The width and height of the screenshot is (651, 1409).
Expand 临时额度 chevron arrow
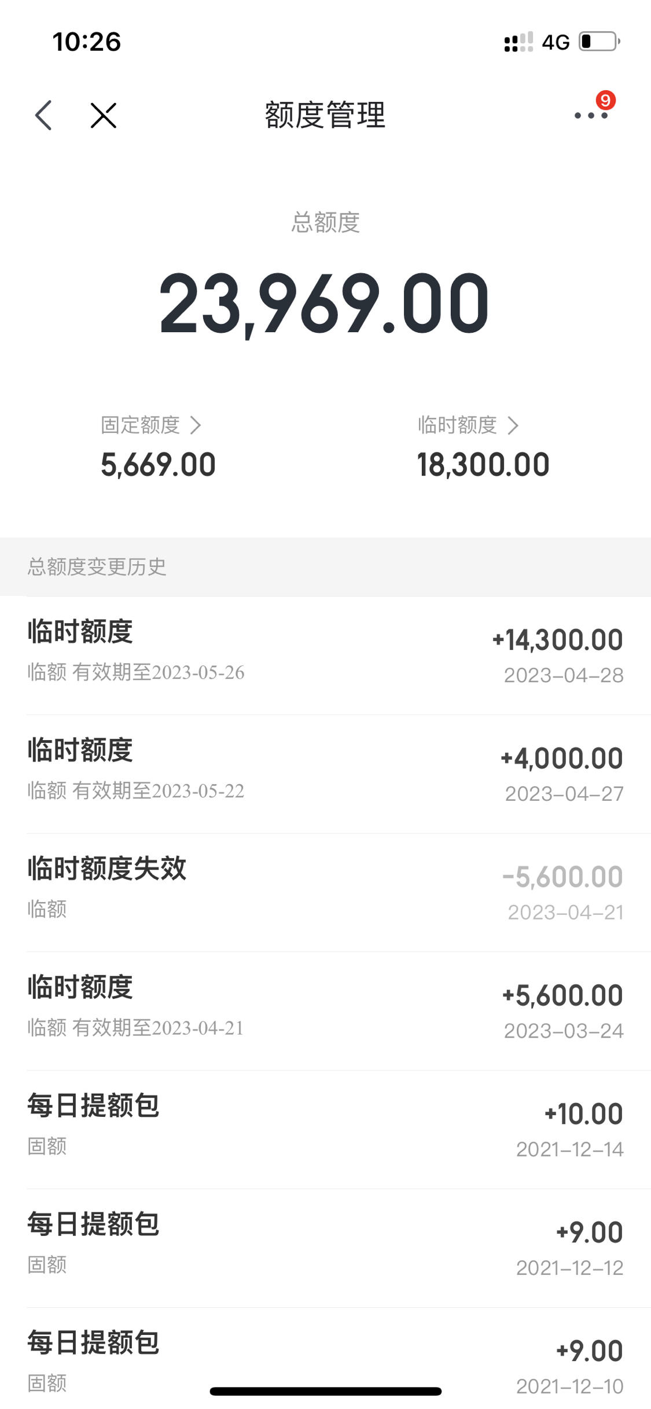[x=513, y=425]
